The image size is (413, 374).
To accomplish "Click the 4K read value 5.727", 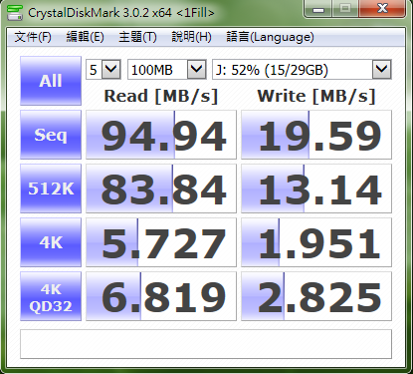I will (x=161, y=242).
